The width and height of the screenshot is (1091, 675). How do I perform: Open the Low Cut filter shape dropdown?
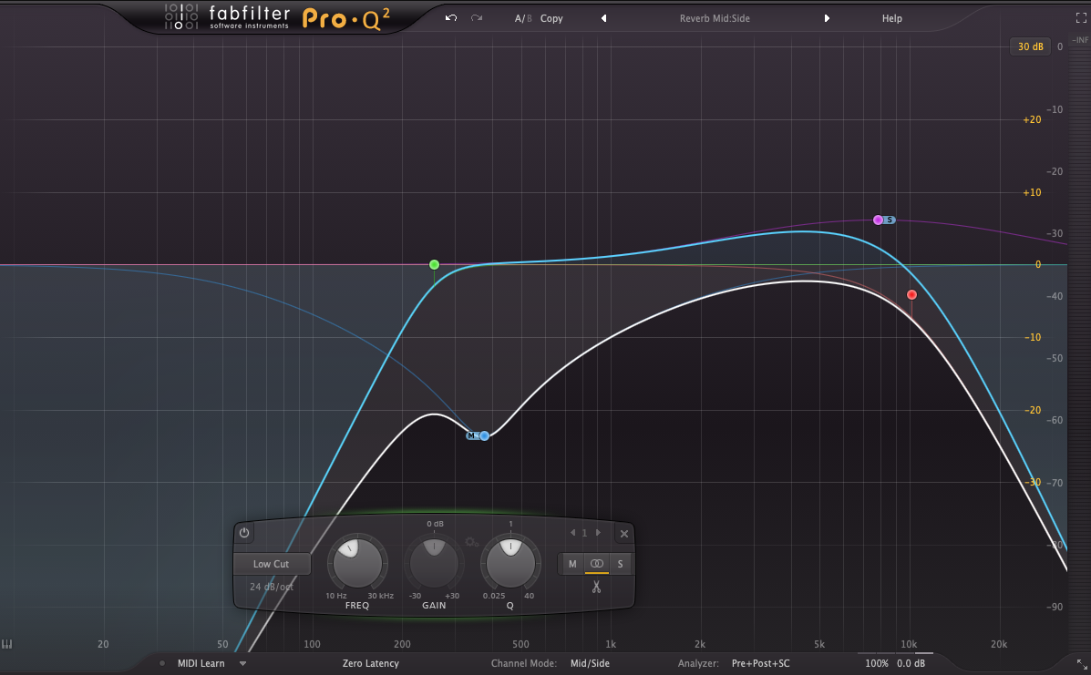click(272, 564)
